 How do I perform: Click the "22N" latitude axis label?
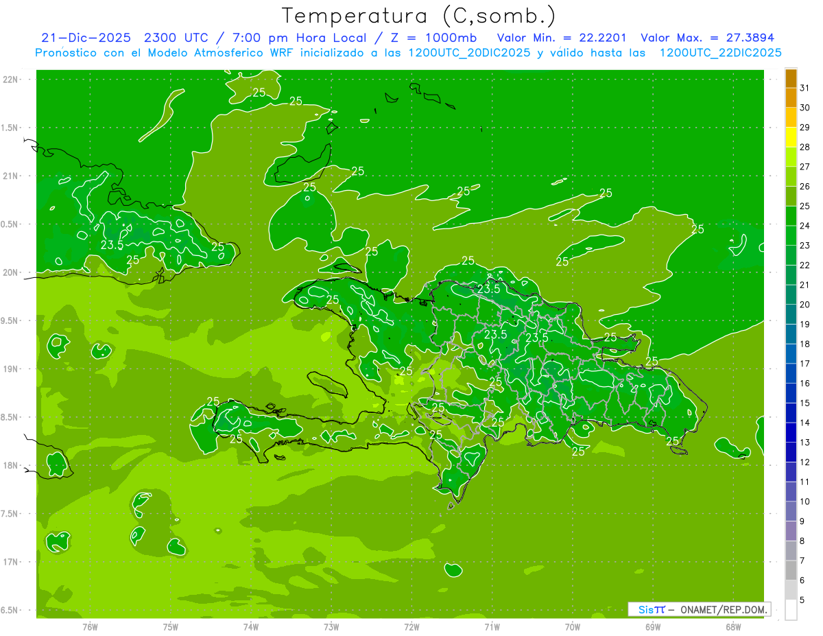[10, 80]
